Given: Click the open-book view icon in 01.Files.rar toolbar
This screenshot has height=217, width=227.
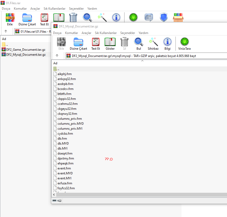Looking at the screenshot, I should (x=59, y=18).
